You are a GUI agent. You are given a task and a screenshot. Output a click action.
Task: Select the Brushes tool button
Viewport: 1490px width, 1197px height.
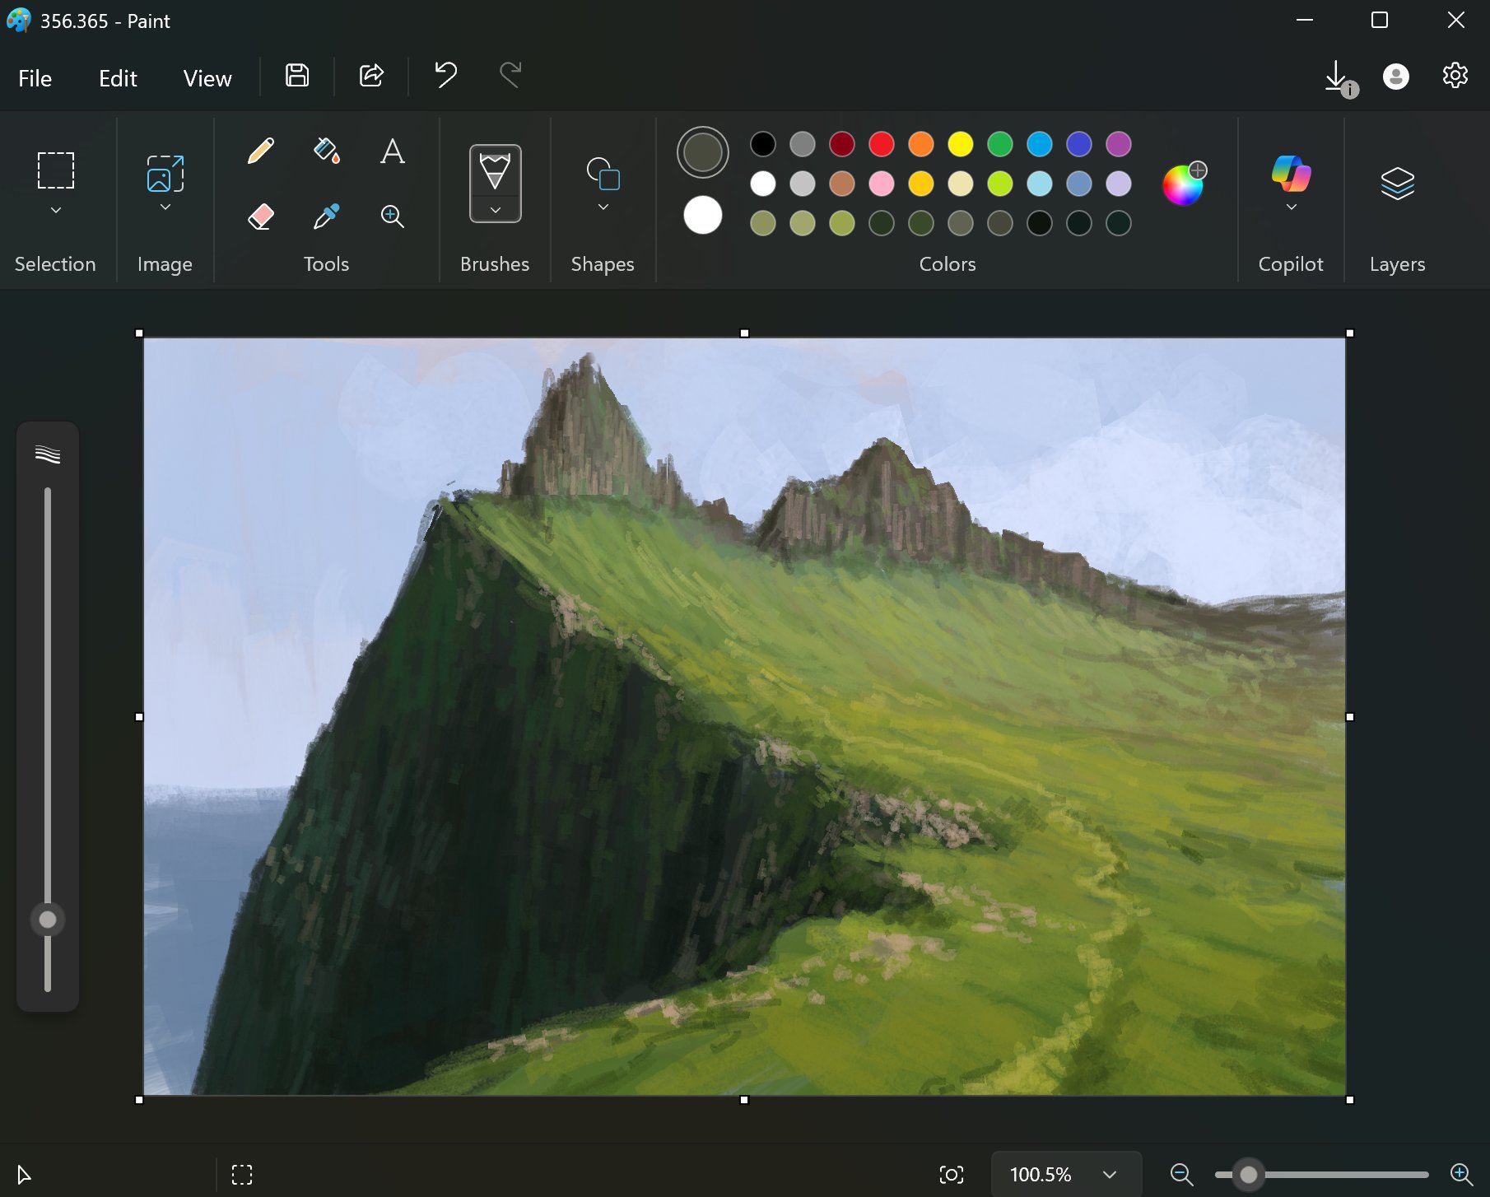click(495, 171)
